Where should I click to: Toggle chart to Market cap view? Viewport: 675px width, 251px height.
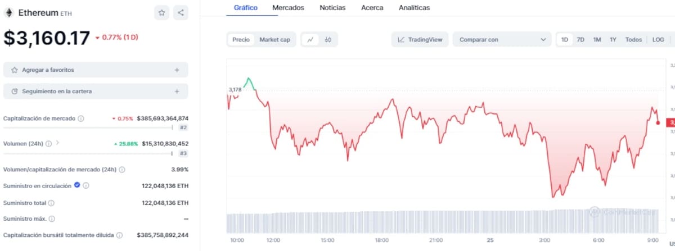pos(274,40)
